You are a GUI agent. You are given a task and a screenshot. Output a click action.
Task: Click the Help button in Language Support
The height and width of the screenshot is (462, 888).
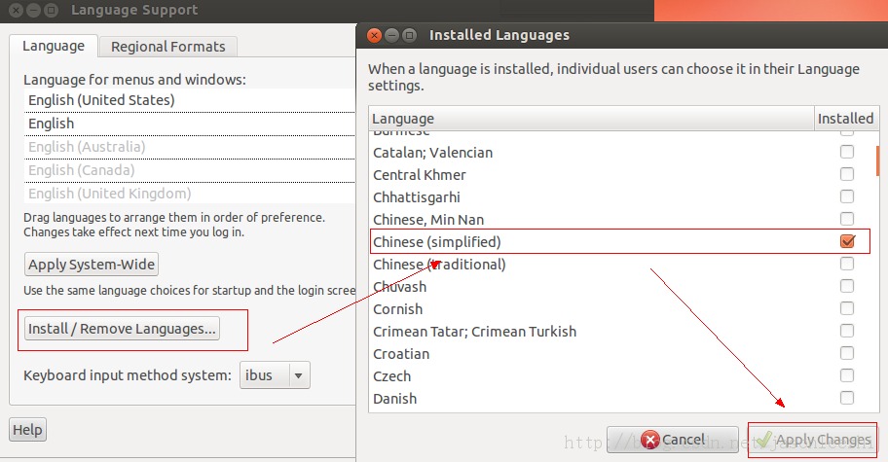(27, 430)
